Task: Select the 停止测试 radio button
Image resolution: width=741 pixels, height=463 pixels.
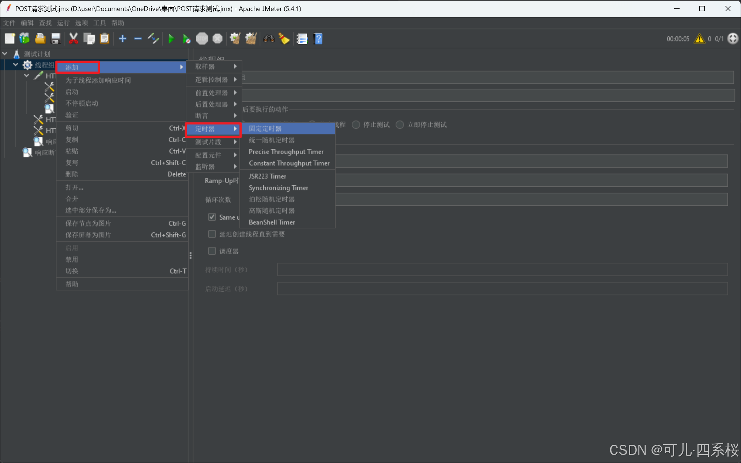Action: coord(356,125)
